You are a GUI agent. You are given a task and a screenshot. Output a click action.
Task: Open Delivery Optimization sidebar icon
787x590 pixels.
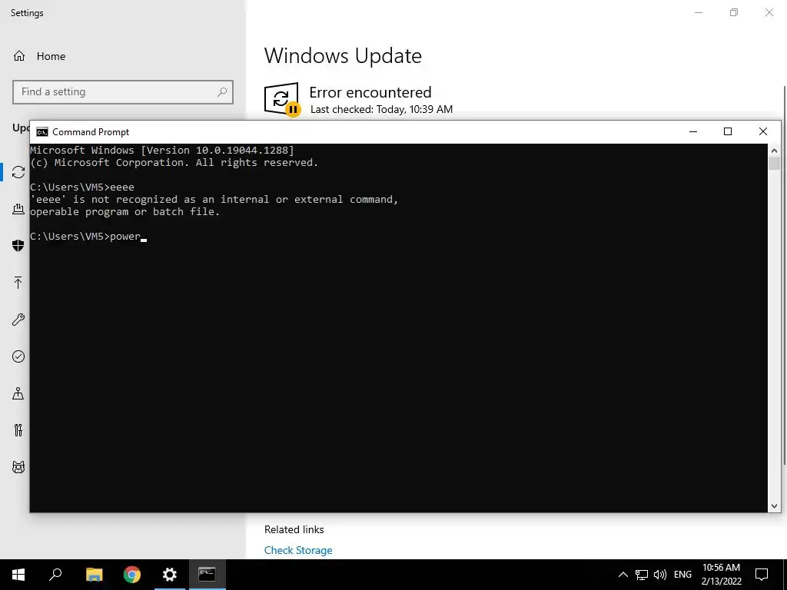[x=18, y=209]
